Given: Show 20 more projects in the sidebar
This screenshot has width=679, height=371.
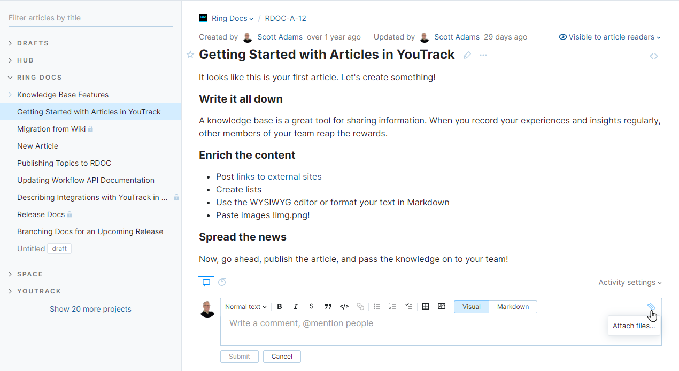Looking at the screenshot, I should tap(90, 309).
